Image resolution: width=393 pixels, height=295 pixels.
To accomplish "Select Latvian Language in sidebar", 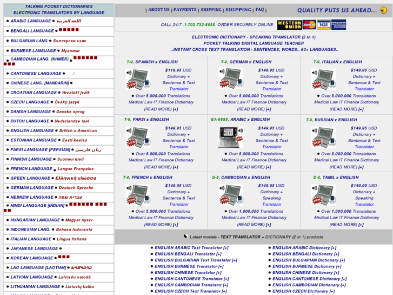I will tap(31, 278).
